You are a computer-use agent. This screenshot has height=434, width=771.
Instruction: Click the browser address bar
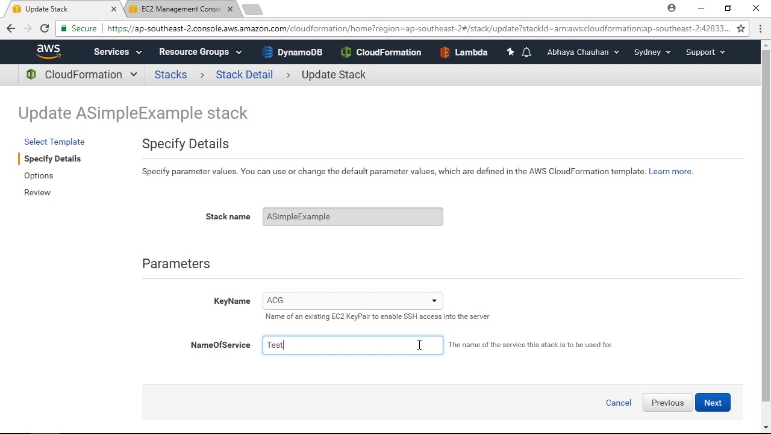point(419,28)
